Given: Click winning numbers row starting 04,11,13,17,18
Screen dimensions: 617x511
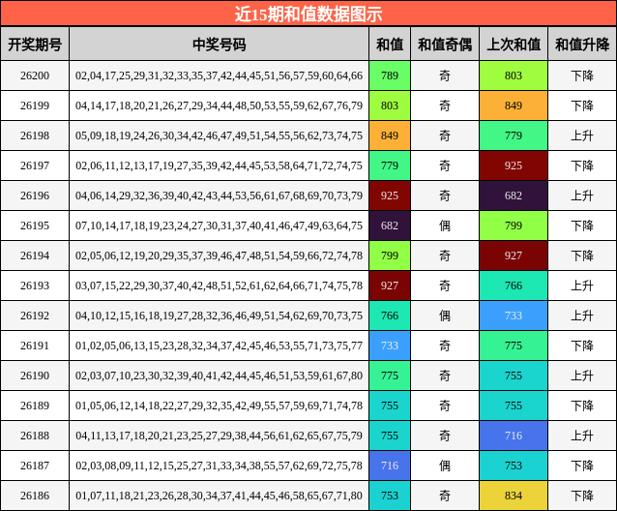Looking at the screenshot, I should (220, 436).
